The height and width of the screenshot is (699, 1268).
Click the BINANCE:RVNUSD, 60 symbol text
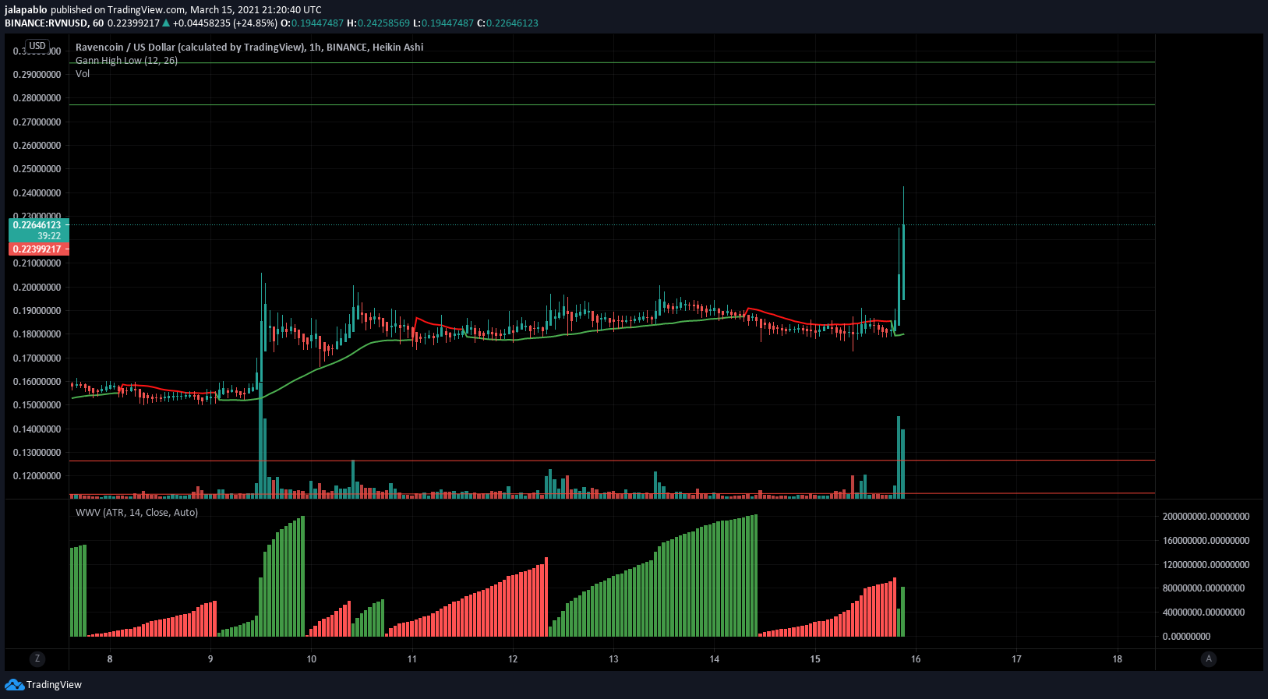[x=54, y=23]
